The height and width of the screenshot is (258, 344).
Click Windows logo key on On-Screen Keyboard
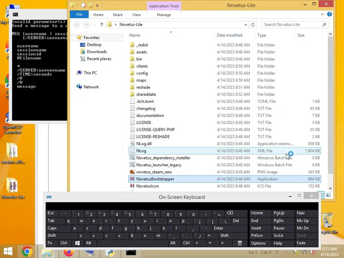[x=77, y=243]
